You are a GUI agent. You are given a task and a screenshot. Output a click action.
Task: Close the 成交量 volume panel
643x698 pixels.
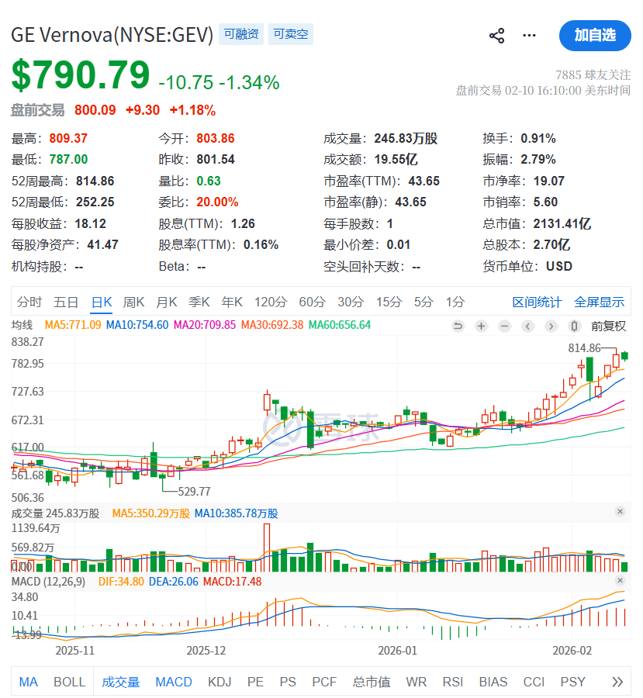click(620, 512)
